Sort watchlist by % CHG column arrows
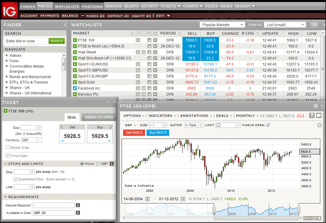This screenshot has width=326, height=223. (258, 33)
